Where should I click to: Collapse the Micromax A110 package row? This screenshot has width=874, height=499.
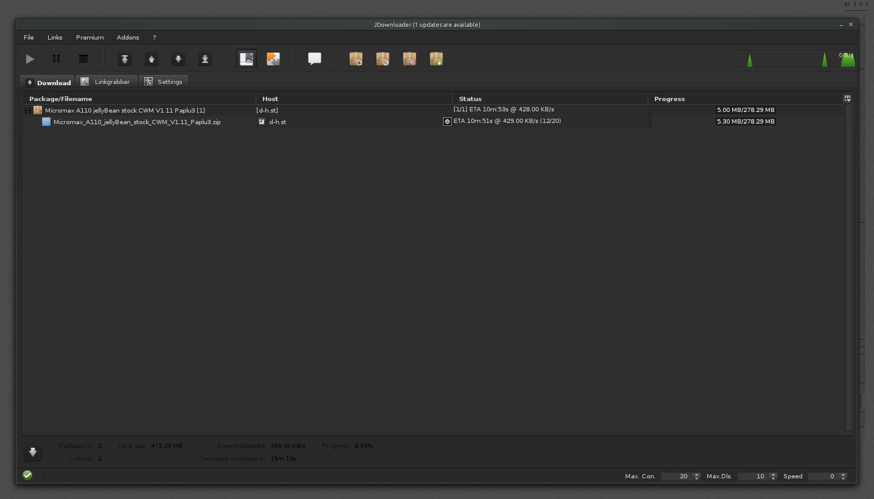pyautogui.click(x=27, y=110)
